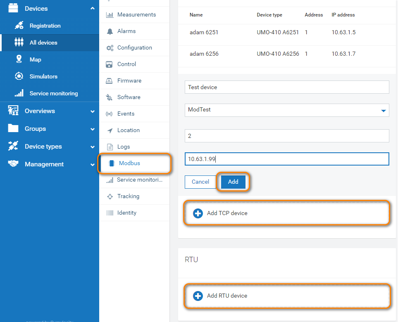Click the plus icon for Add RTU device
398x322 pixels.
pyautogui.click(x=198, y=296)
